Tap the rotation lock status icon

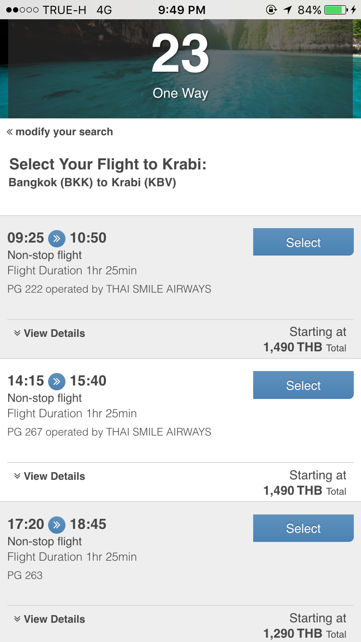click(271, 10)
